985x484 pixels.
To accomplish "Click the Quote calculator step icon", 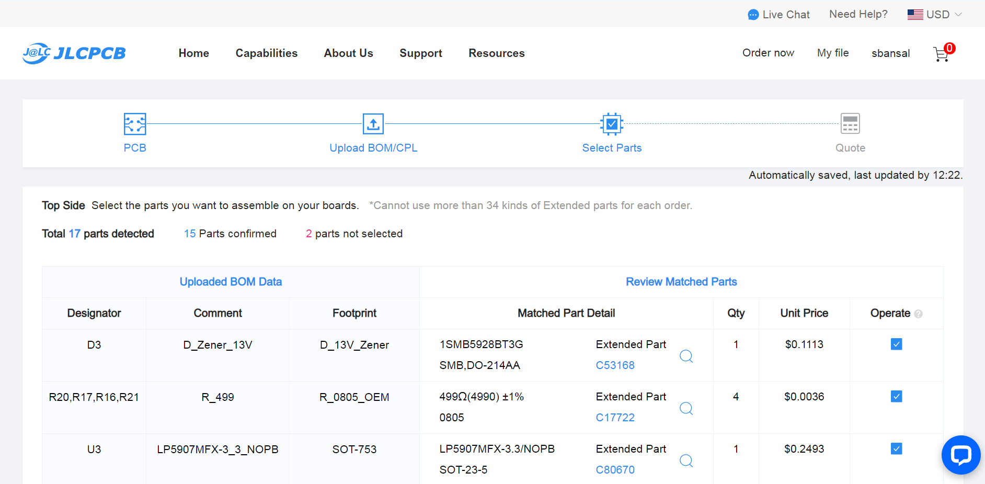I will pos(850,124).
